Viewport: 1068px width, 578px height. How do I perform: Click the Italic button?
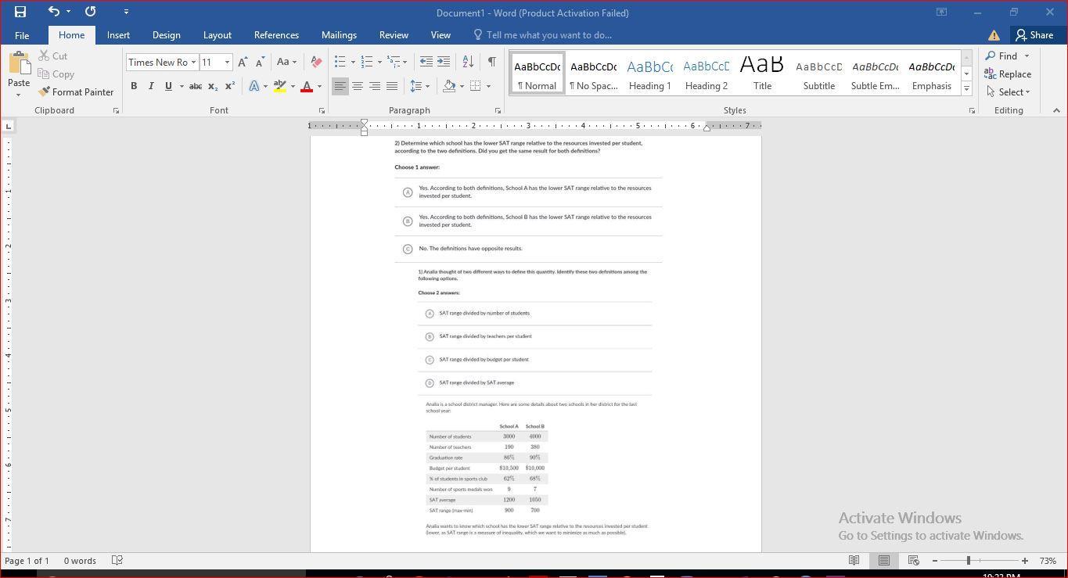click(151, 86)
